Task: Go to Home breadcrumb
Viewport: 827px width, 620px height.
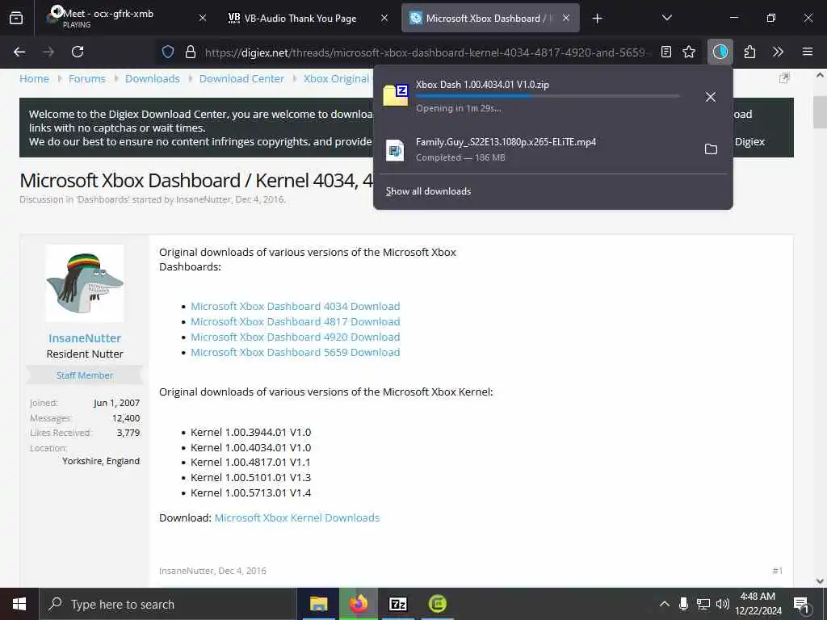Action: point(34,78)
